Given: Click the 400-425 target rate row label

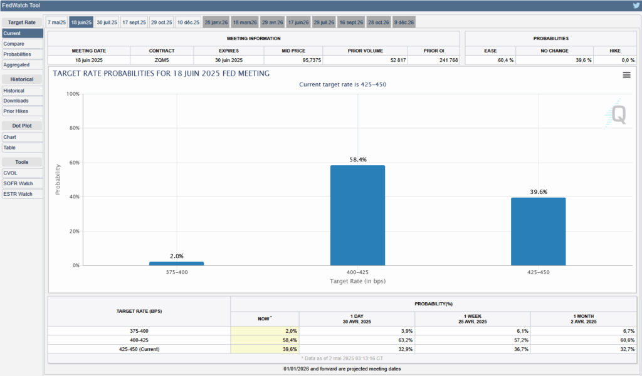Looking at the screenshot, I should 139,340.
